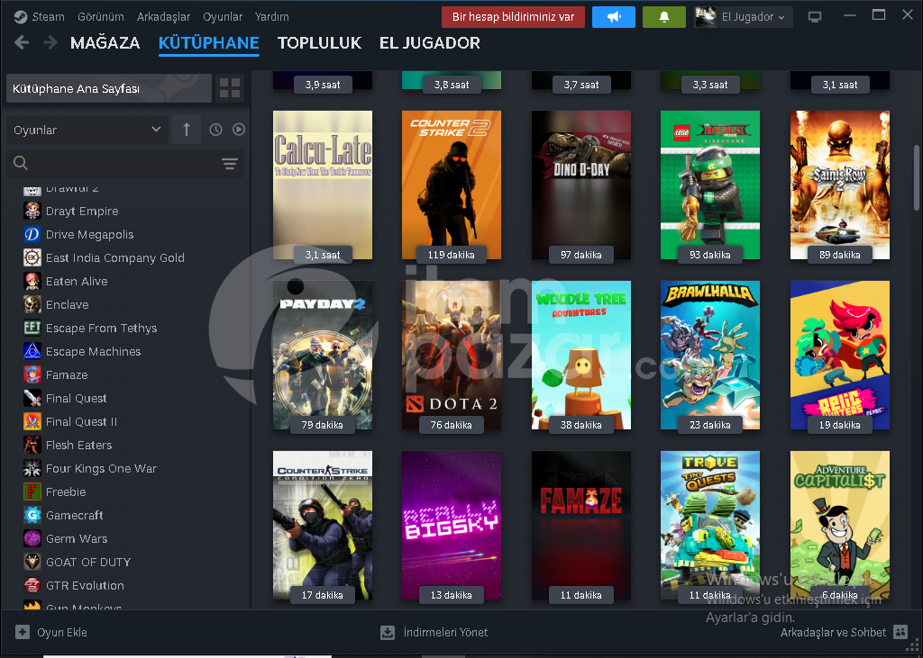This screenshot has width=923, height=658.
Task: Click the library search input field
Action: (124, 163)
